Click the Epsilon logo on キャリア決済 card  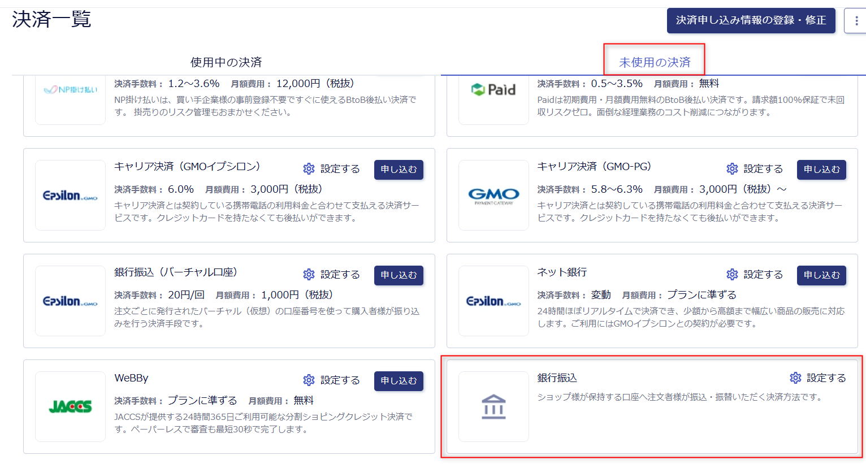point(70,194)
